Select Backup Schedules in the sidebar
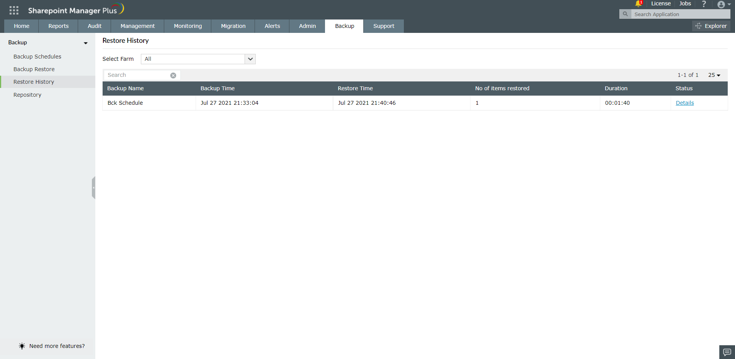Image resolution: width=735 pixels, height=359 pixels. [x=37, y=56]
